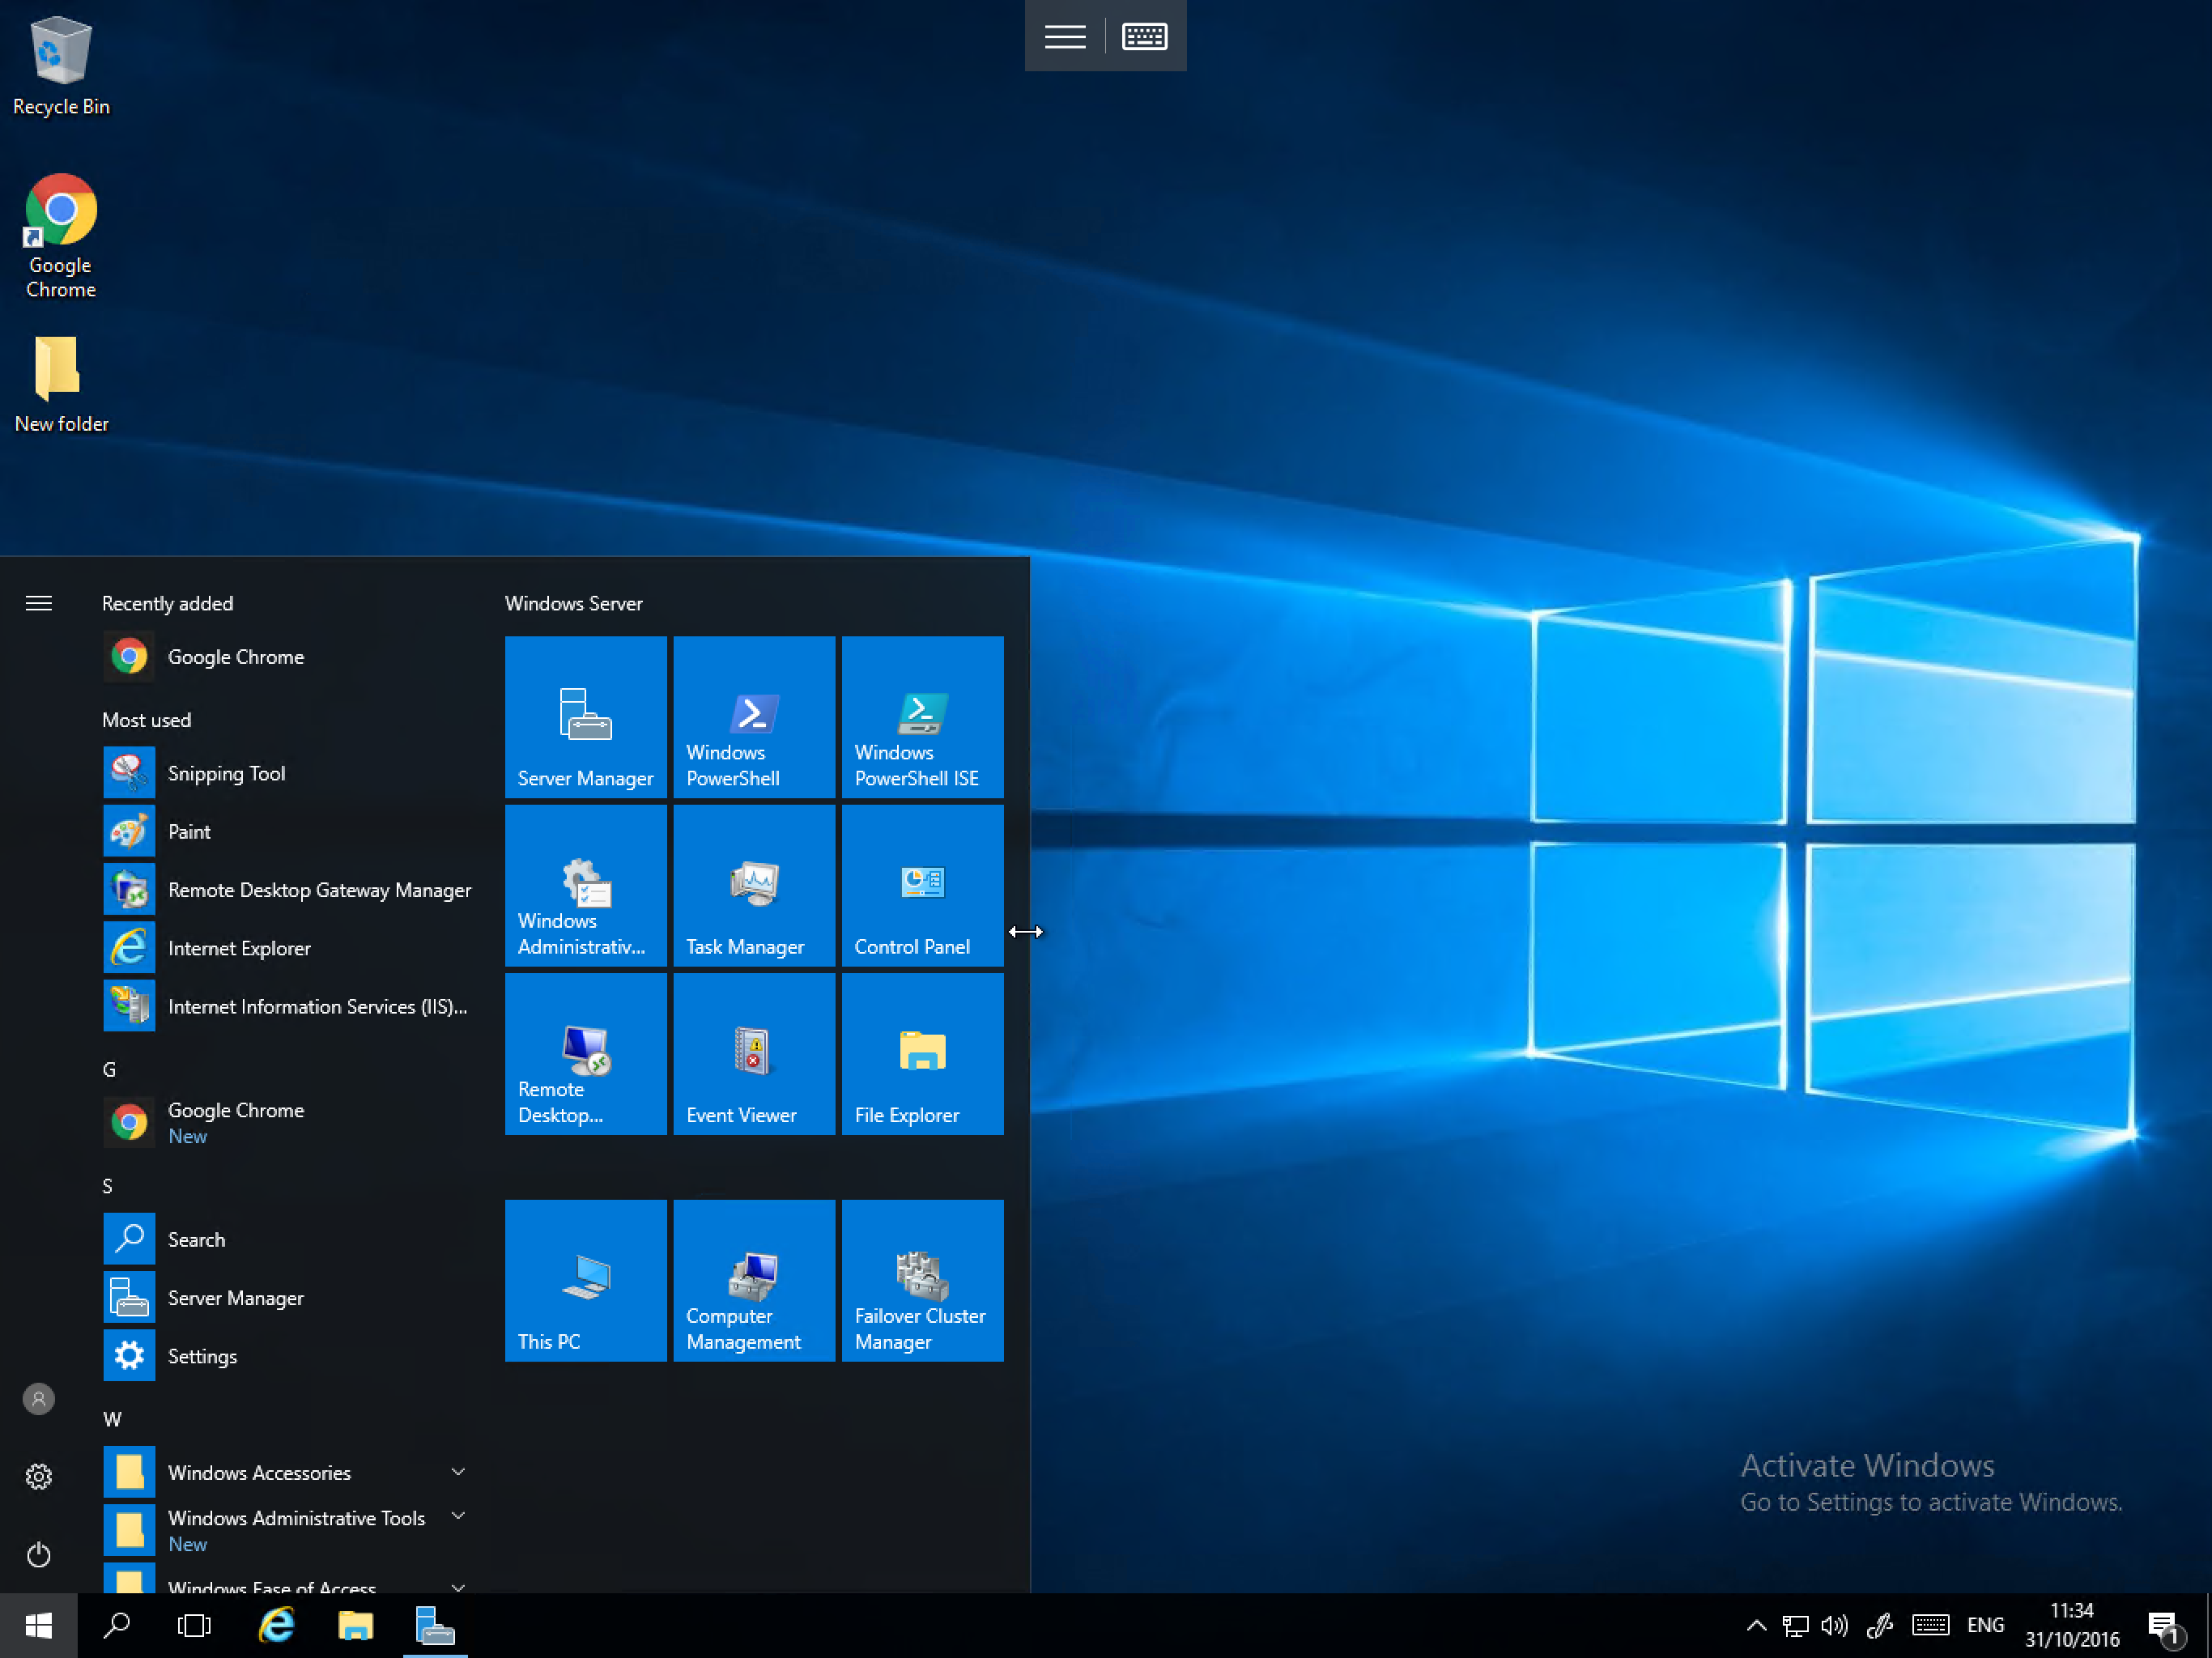Click Show desktop at the taskbar's far right edge
Viewport: 2212px width, 1658px height.
click(x=2207, y=1626)
